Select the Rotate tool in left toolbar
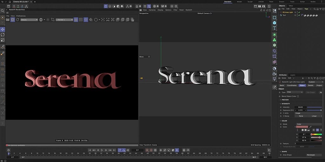Viewport: 325px width, 162px height. pyautogui.click(x=3, y=35)
